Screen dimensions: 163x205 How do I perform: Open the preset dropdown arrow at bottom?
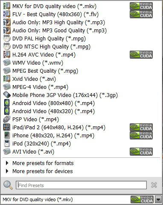tap(158, 199)
